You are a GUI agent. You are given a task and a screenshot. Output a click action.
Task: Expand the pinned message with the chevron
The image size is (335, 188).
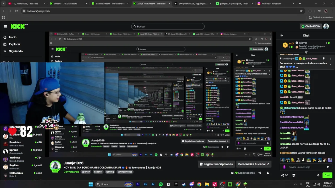pyautogui.click(x=331, y=64)
